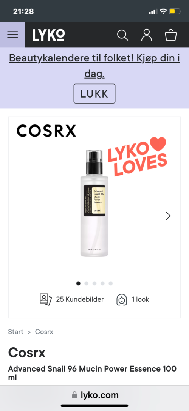Close the banner with LUKK button
Image resolution: width=189 pixels, height=411 pixels.
pyautogui.click(x=94, y=94)
